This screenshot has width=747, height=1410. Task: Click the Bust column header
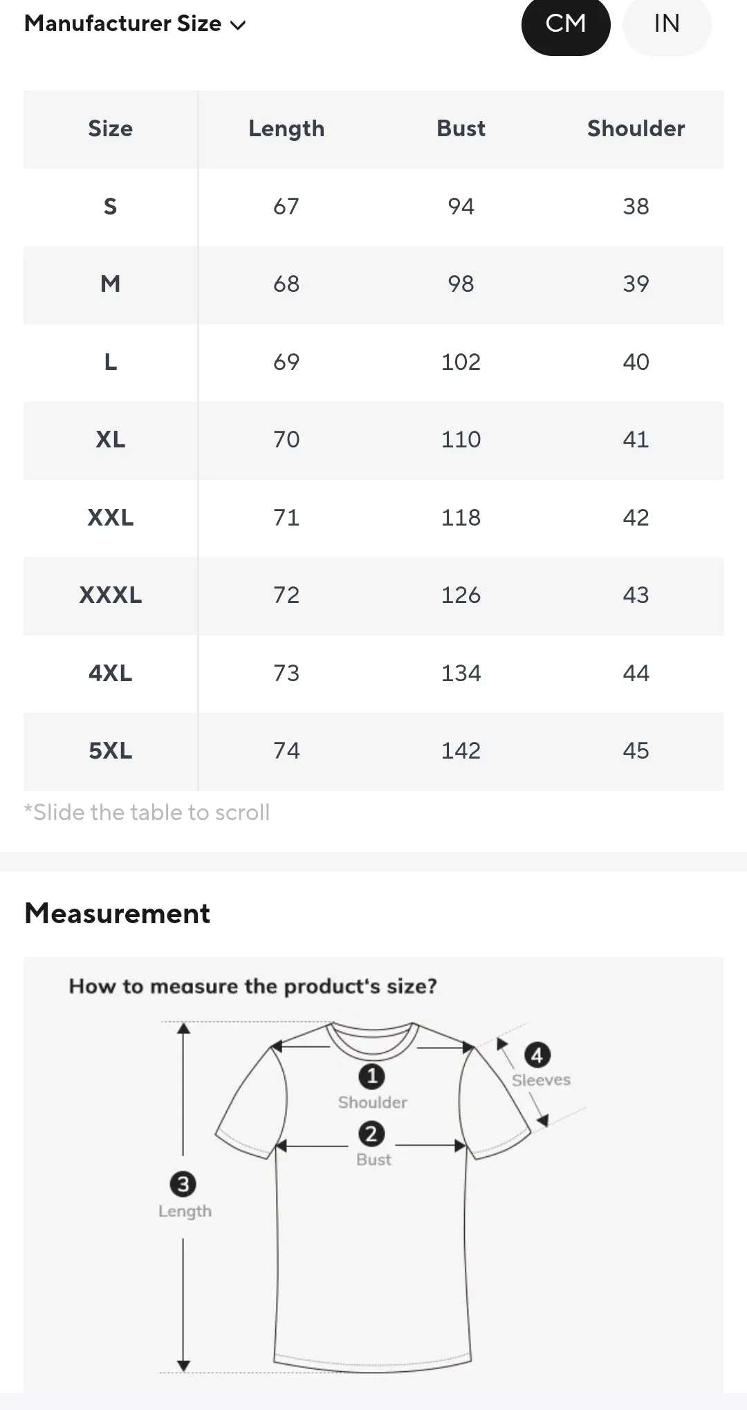point(461,129)
